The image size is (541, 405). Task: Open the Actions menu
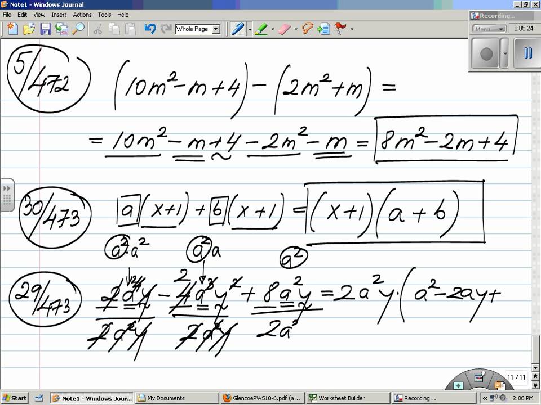click(82, 15)
